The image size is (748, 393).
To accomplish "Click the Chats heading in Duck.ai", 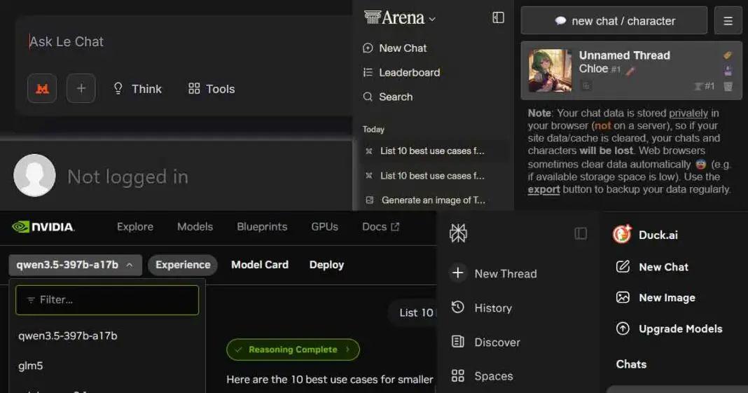I will pyautogui.click(x=631, y=364).
